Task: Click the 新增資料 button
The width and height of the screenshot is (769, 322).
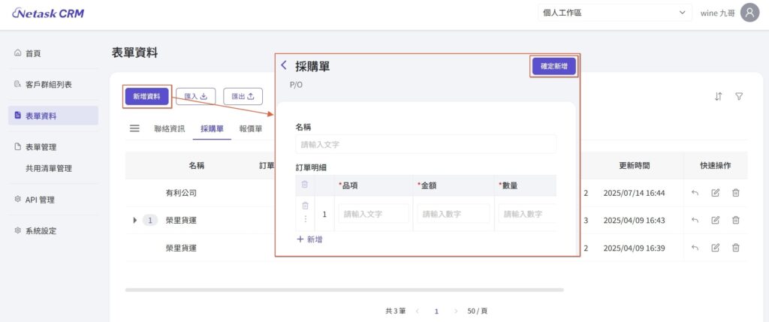Action: pyautogui.click(x=146, y=96)
